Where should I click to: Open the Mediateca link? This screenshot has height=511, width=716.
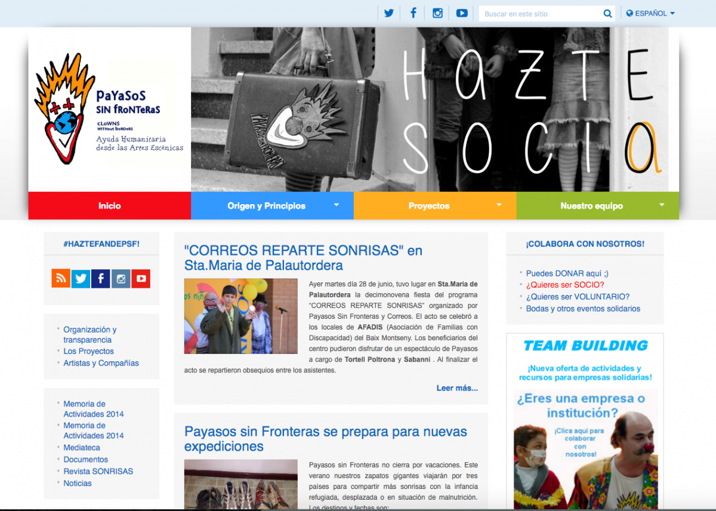click(x=82, y=448)
